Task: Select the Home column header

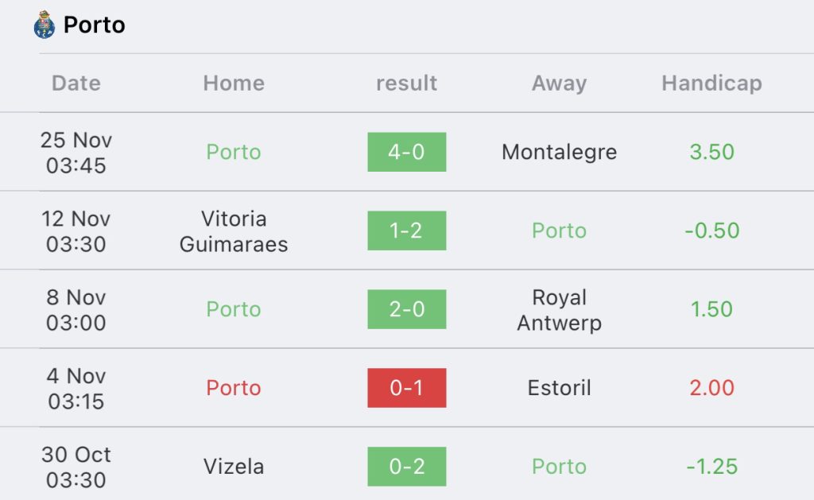Action: pos(234,83)
